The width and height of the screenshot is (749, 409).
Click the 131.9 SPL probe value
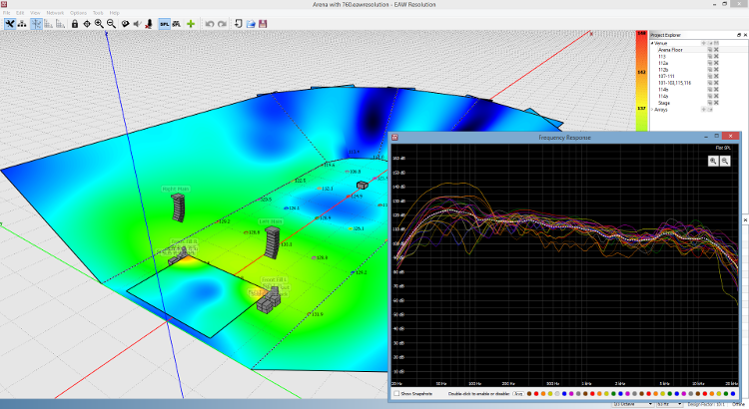[x=318, y=314]
